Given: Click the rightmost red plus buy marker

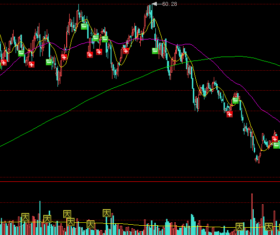Looking at the screenshot, I should click(275, 139).
